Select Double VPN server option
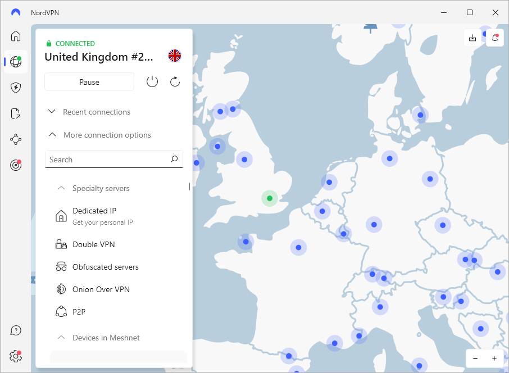The height and width of the screenshot is (373, 509). click(93, 244)
